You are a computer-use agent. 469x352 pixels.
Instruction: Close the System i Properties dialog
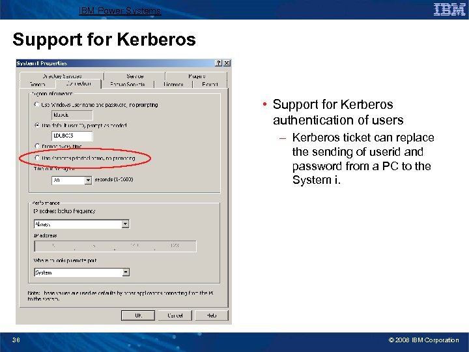227,63
